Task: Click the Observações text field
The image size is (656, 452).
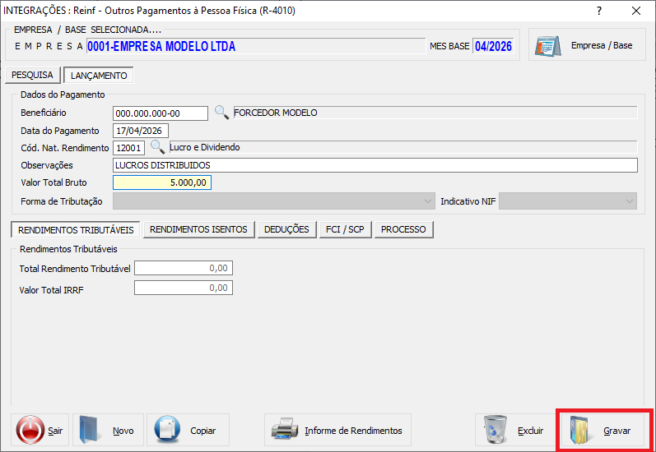Action: tap(375, 165)
